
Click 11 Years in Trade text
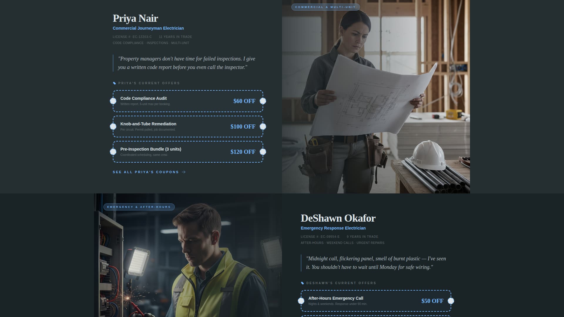click(175, 37)
